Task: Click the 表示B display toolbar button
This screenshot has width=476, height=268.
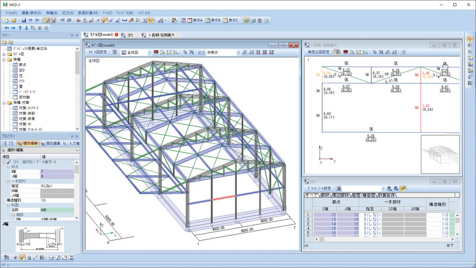Action: tap(212, 20)
